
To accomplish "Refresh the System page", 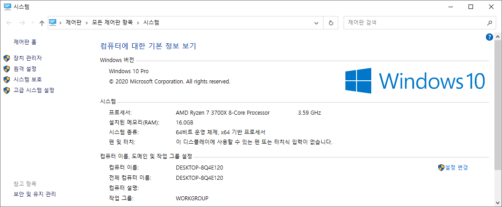I will [x=331, y=23].
